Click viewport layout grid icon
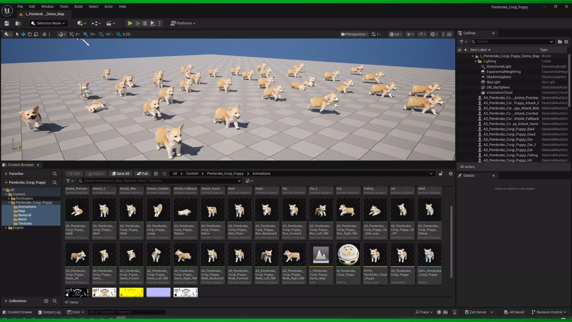 click(x=449, y=34)
